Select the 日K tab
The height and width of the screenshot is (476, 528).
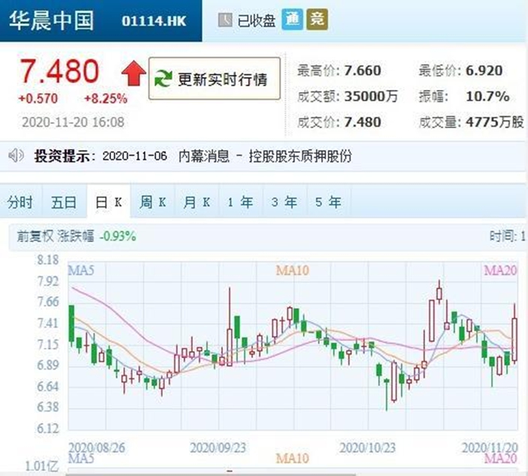point(109,202)
